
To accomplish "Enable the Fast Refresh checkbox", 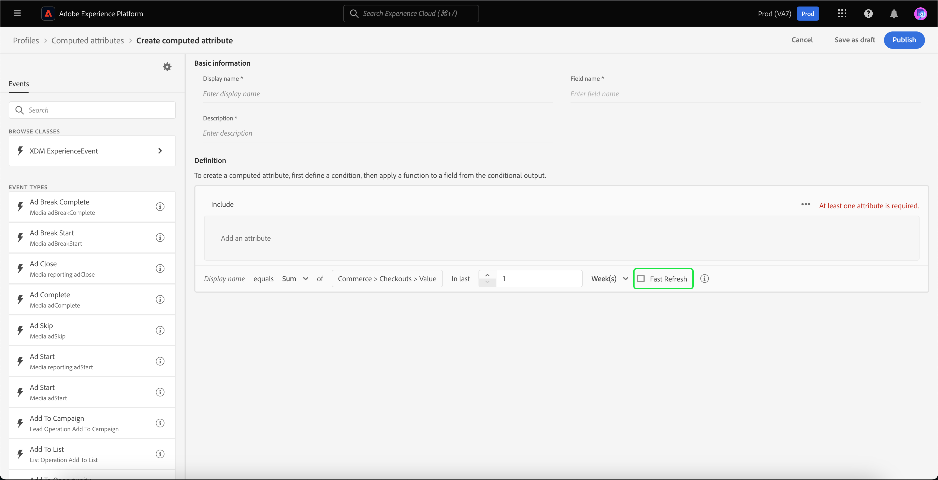I will (x=641, y=279).
